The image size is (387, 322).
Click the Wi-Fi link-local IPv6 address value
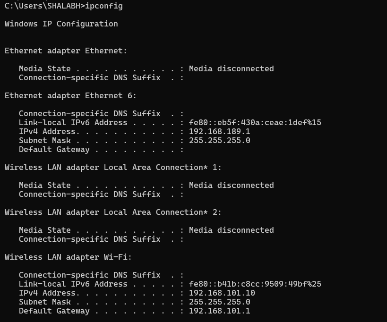click(x=255, y=284)
